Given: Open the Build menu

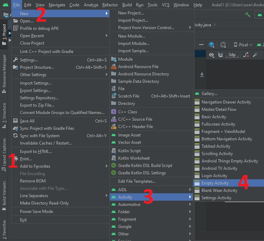Looking at the screenshot, I should 127,5.
